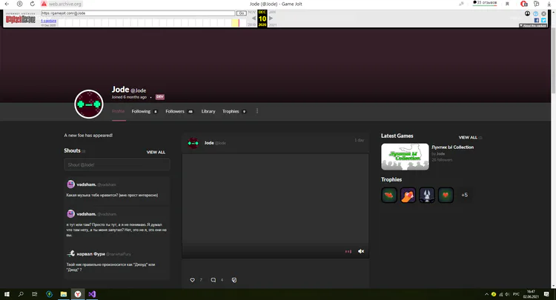Play the post video area
Screen dimensions: 556x300
click(x=276, y=206)
